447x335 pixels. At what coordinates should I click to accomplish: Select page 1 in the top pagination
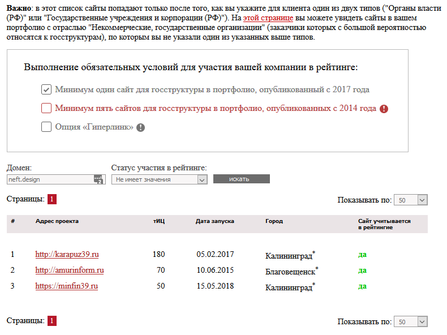tap(52, 199)
